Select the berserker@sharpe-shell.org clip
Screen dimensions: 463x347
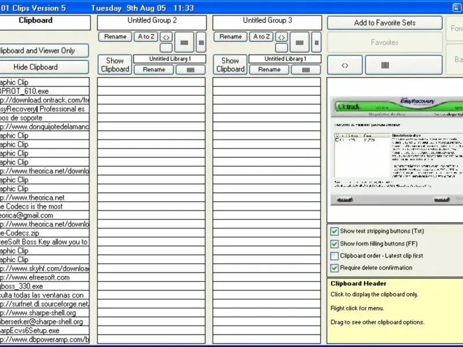(45, 322)
